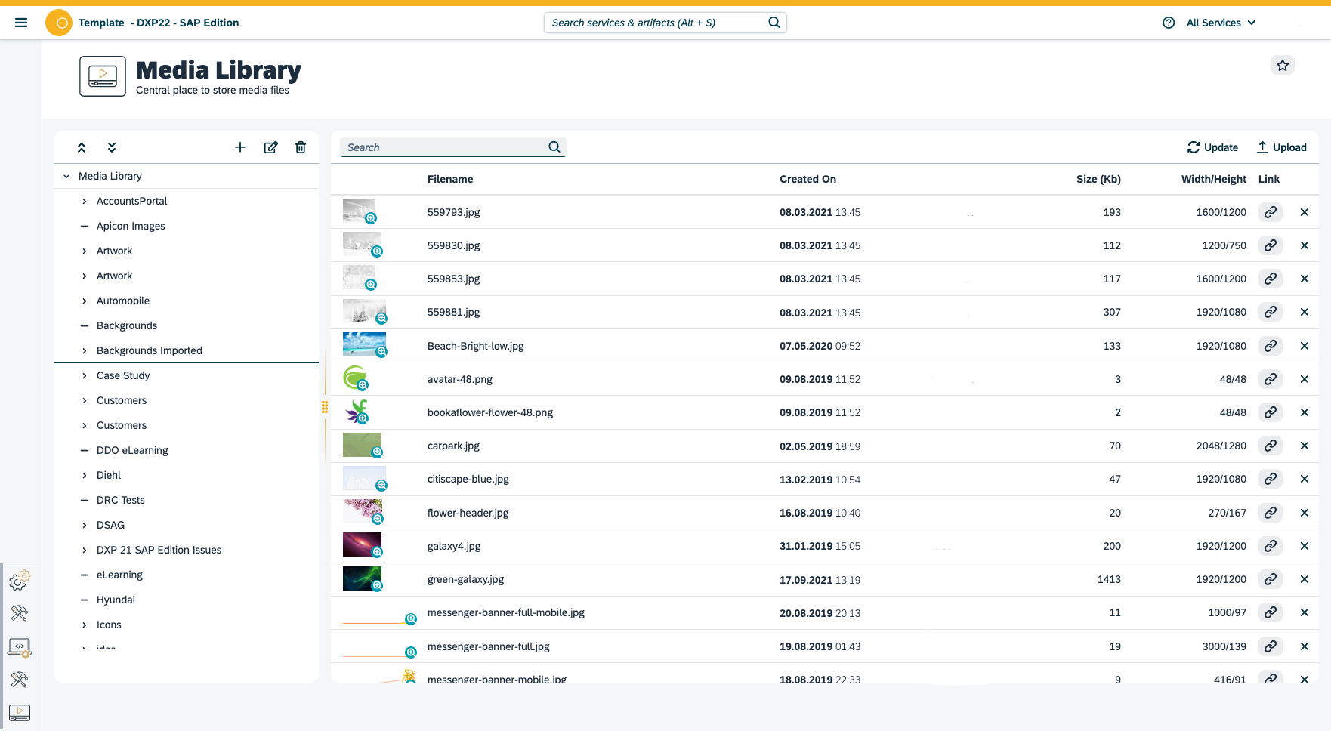Expand the DSAG folder chevron
The image size is (1331, 731).
point(85,525)
